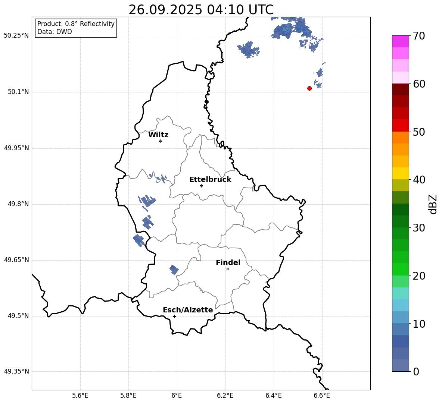This screenshot has height=403, width=442.
Task: Click the colorbar tick value 30
Action: [418, 228]
